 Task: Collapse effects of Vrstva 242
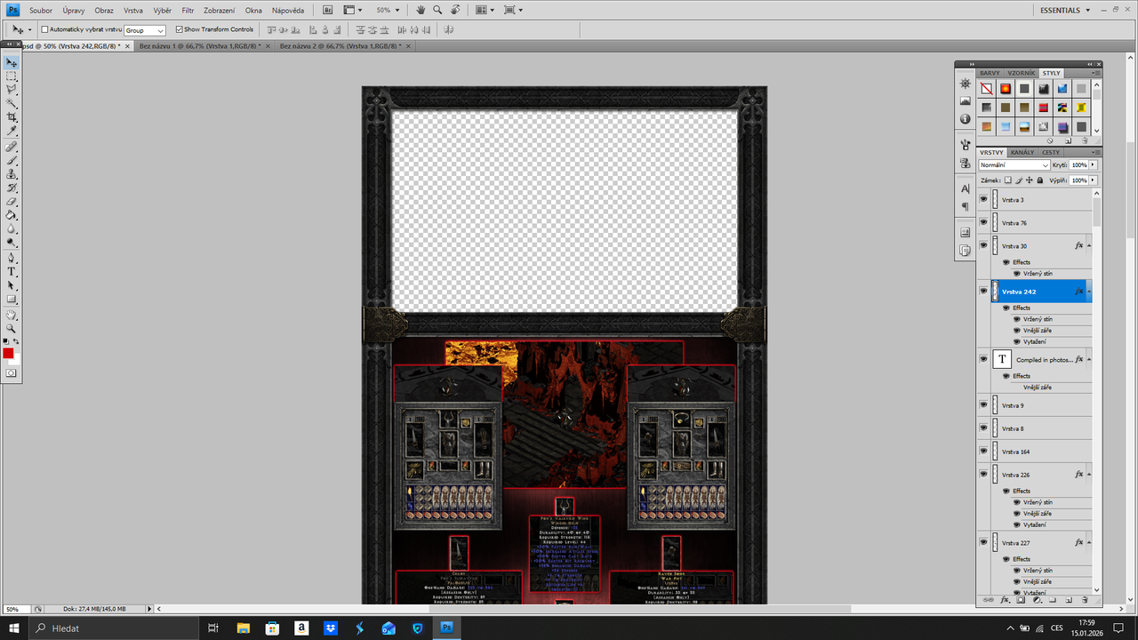pos(1089,291)
